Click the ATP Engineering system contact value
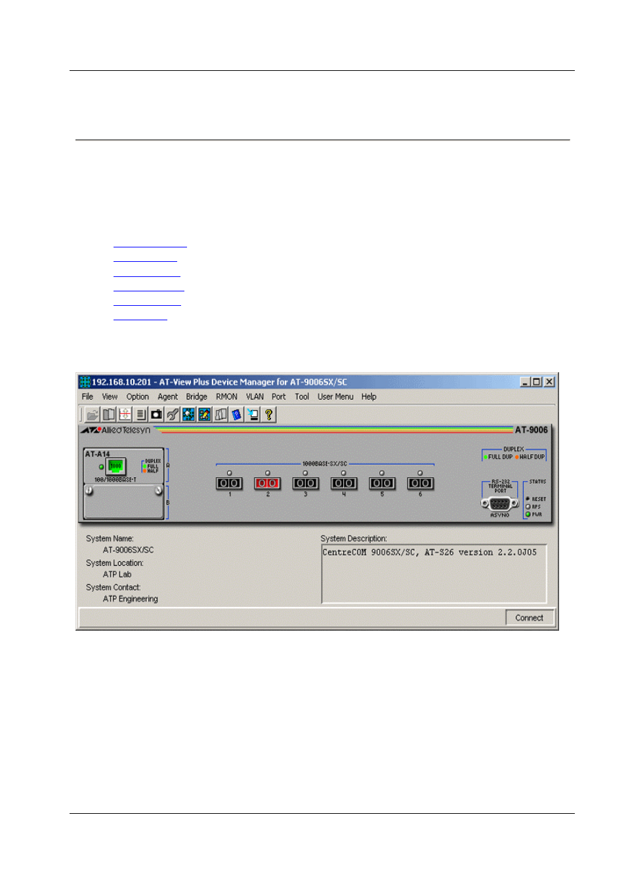This screenshot has height=886, width=626. [x=131, y=599]
